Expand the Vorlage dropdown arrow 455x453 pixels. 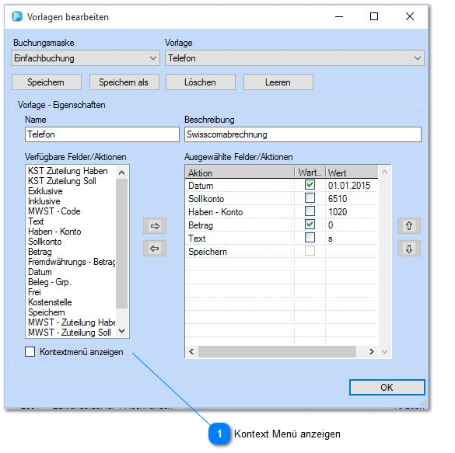click(417, 58)
